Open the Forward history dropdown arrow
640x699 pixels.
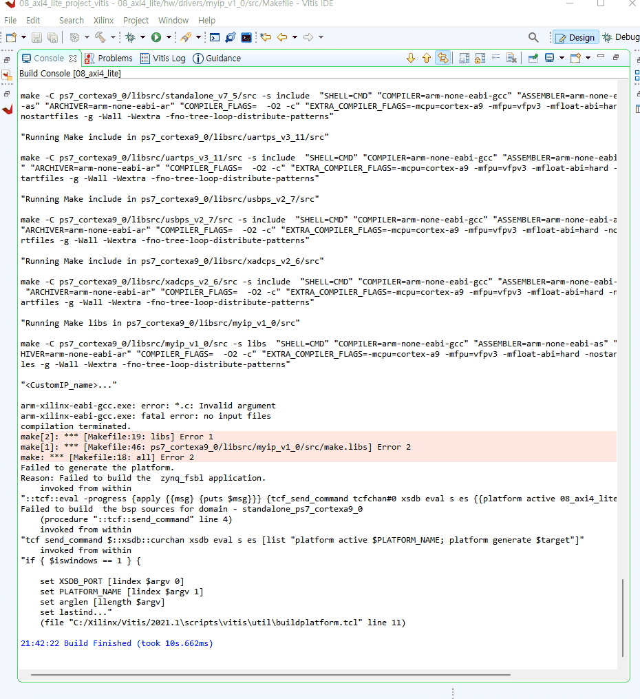pos(321,37)
